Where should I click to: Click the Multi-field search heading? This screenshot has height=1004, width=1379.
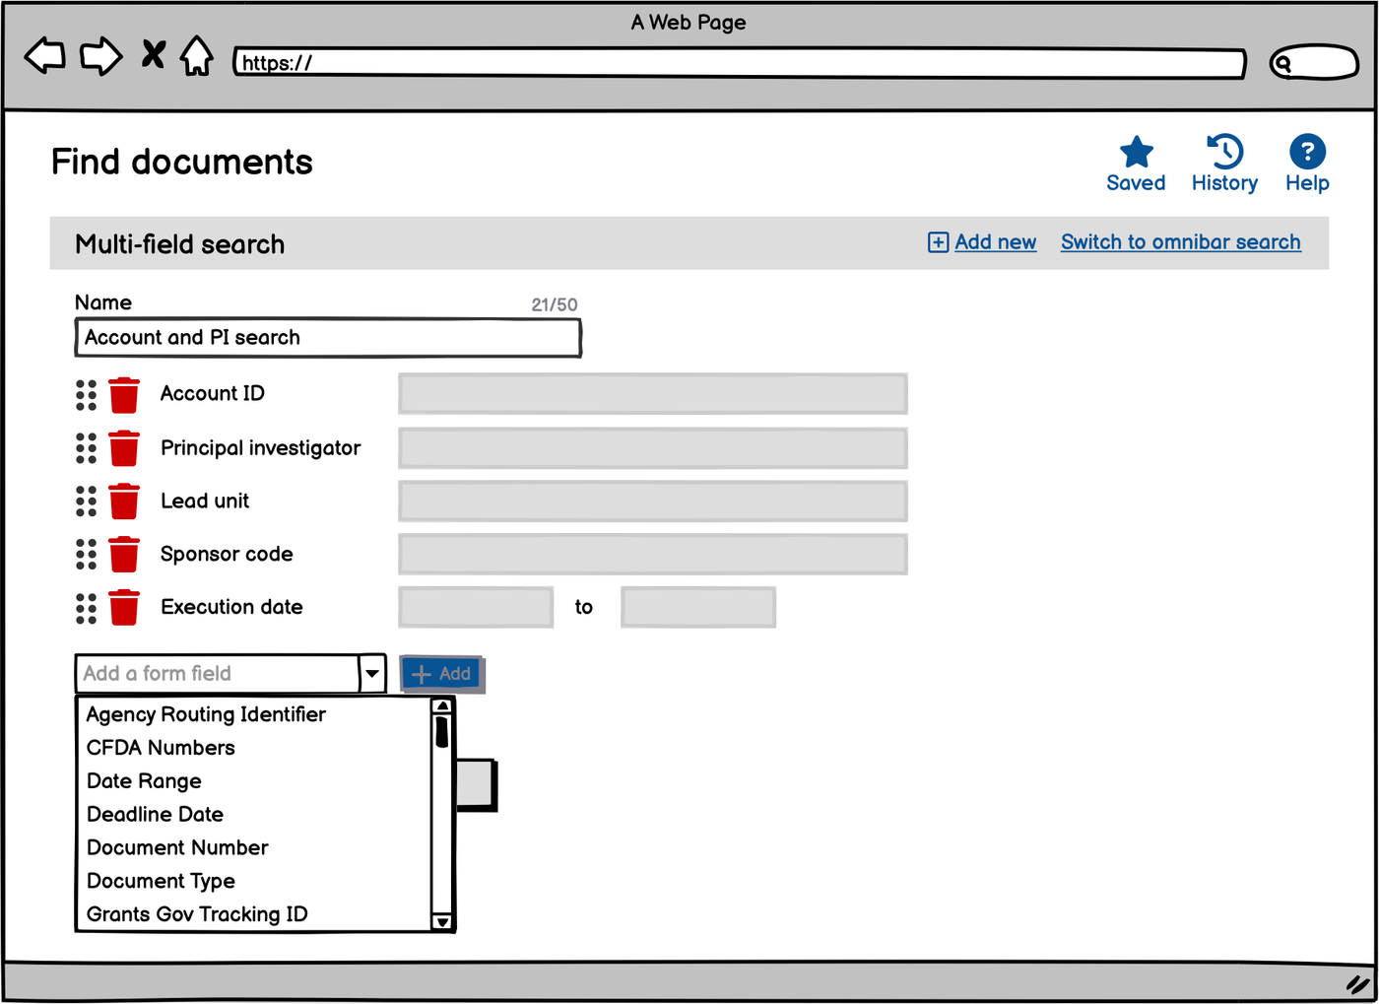point(180,244)
